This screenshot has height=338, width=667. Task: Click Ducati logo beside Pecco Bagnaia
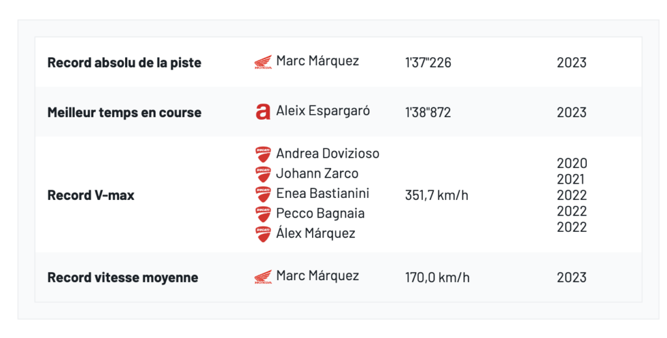point(263,214)
